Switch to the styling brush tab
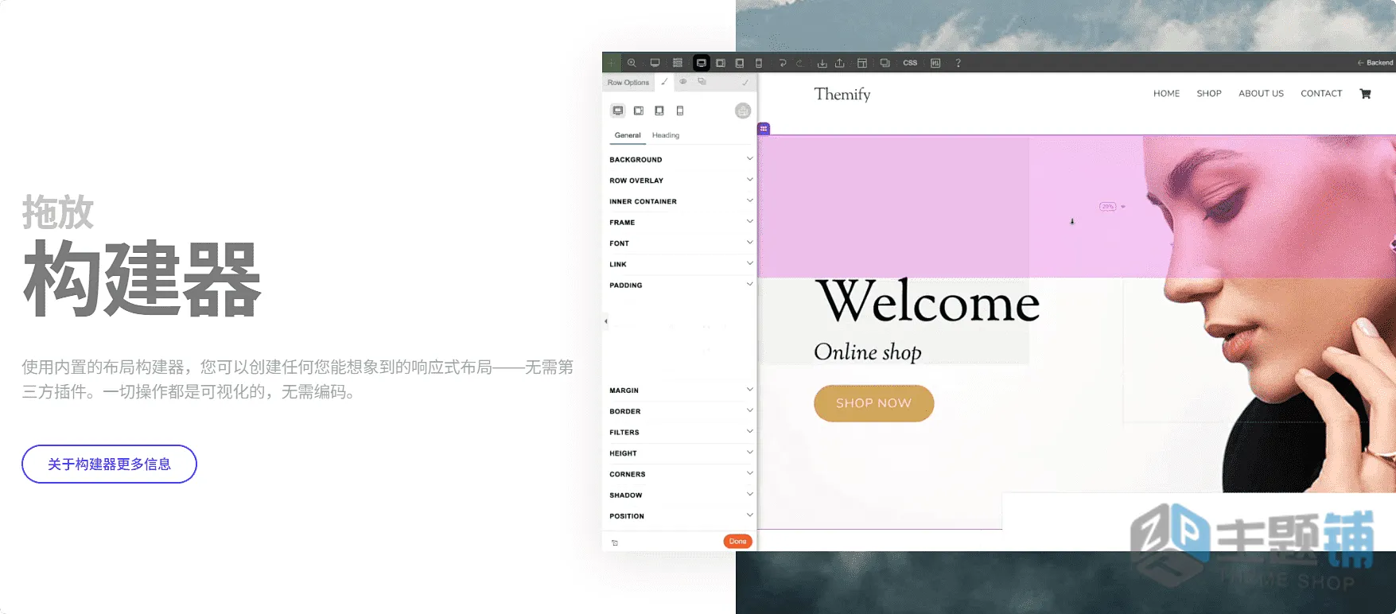The height and width of the screenshot is (614, 1396). pos(664,82)
